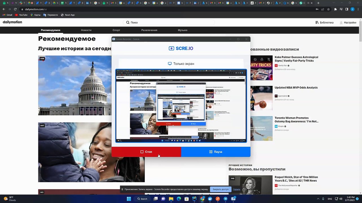The width and height of the screenshot is (362, 203).
Task: Click the dailymotion logo
Action: (12, 22)
